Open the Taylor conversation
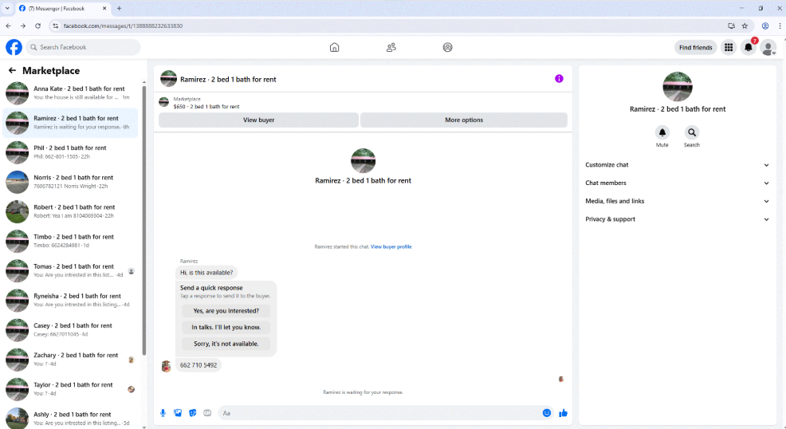Image resolution: width=786 pixels, height=429 pixels. point(71,388)
